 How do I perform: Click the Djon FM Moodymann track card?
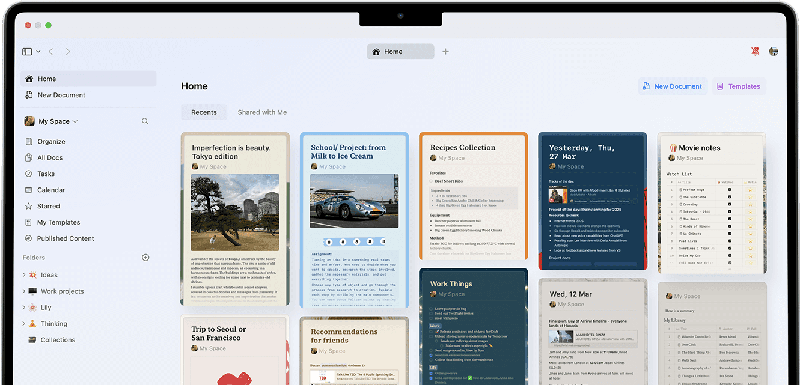click(x=593, y=193)
